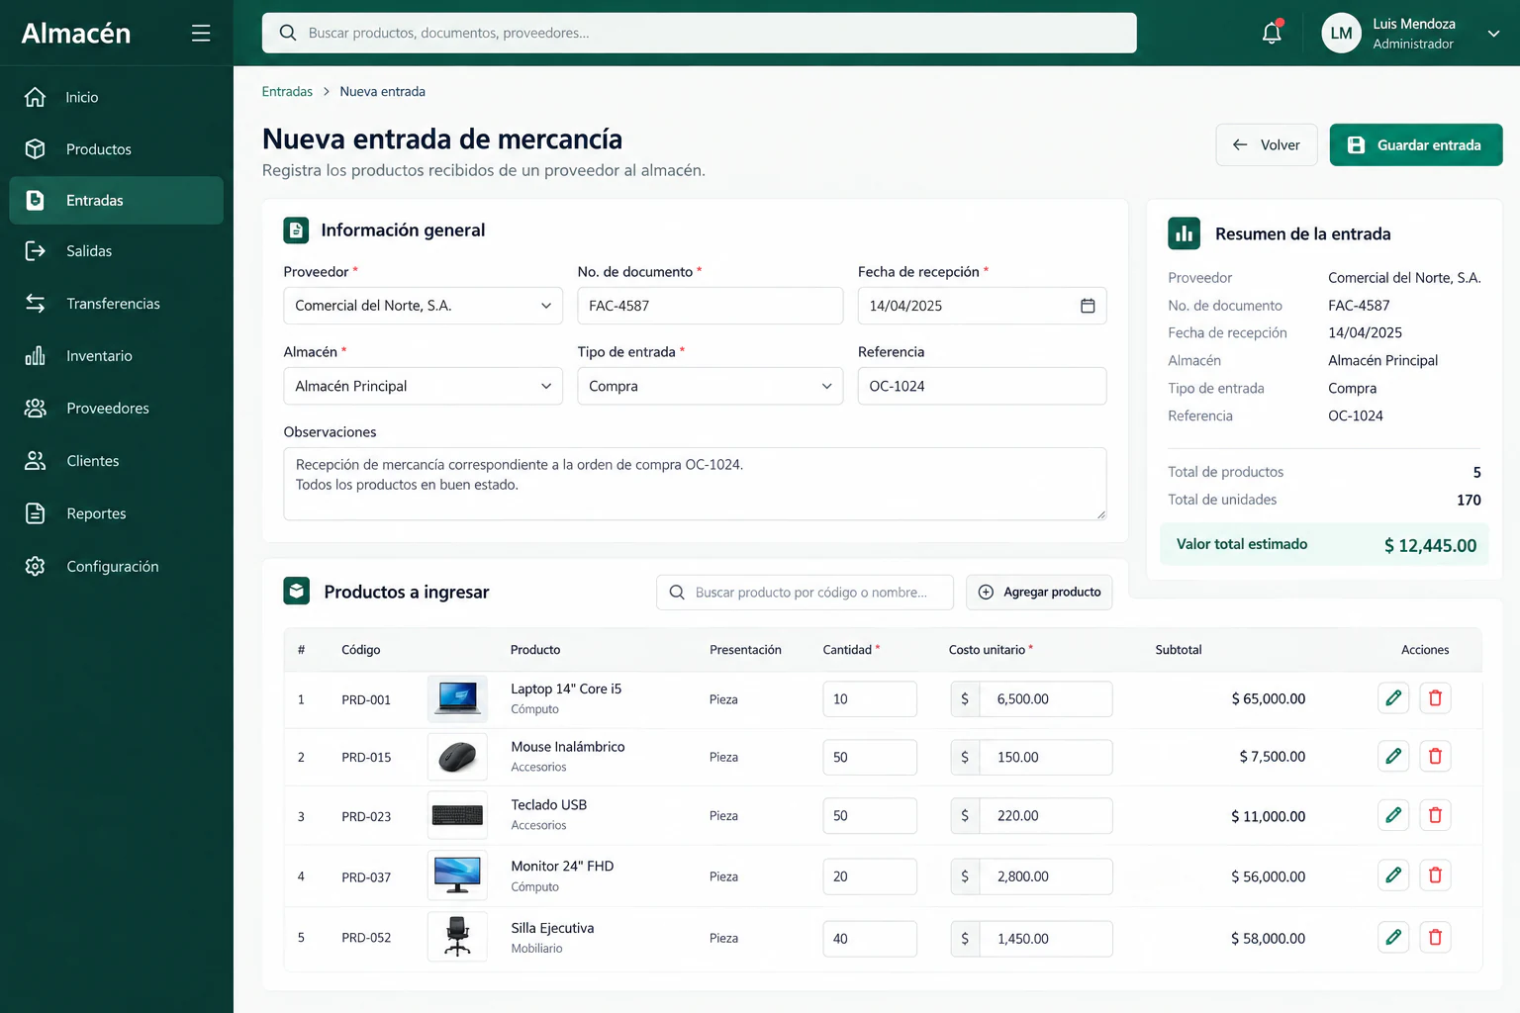Click the Monitor 24" FHD thumbnail

[x=457, y=875]
